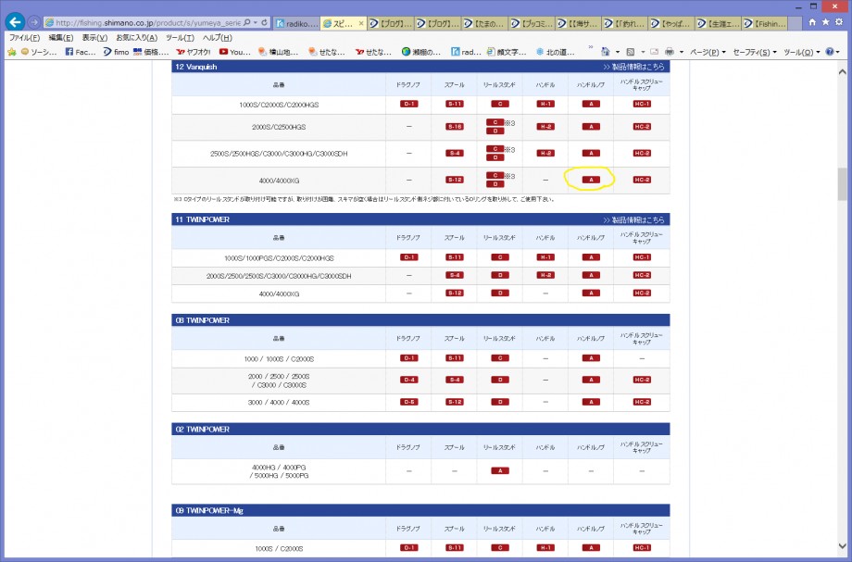Image resolution: width=852 pixels, height=562 pixels.
Task: Open the ツール(O) command bar dropdown
Action: (x=801, y=52)
